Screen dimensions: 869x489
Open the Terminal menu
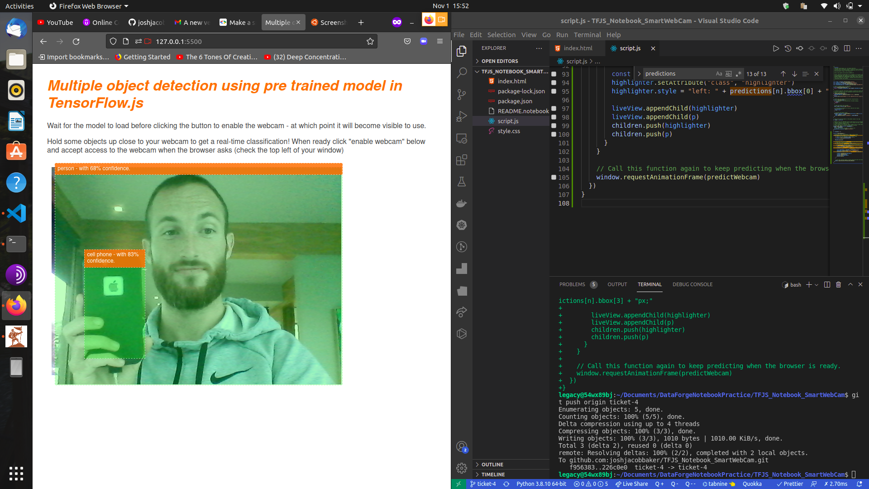tap(587, 35)
